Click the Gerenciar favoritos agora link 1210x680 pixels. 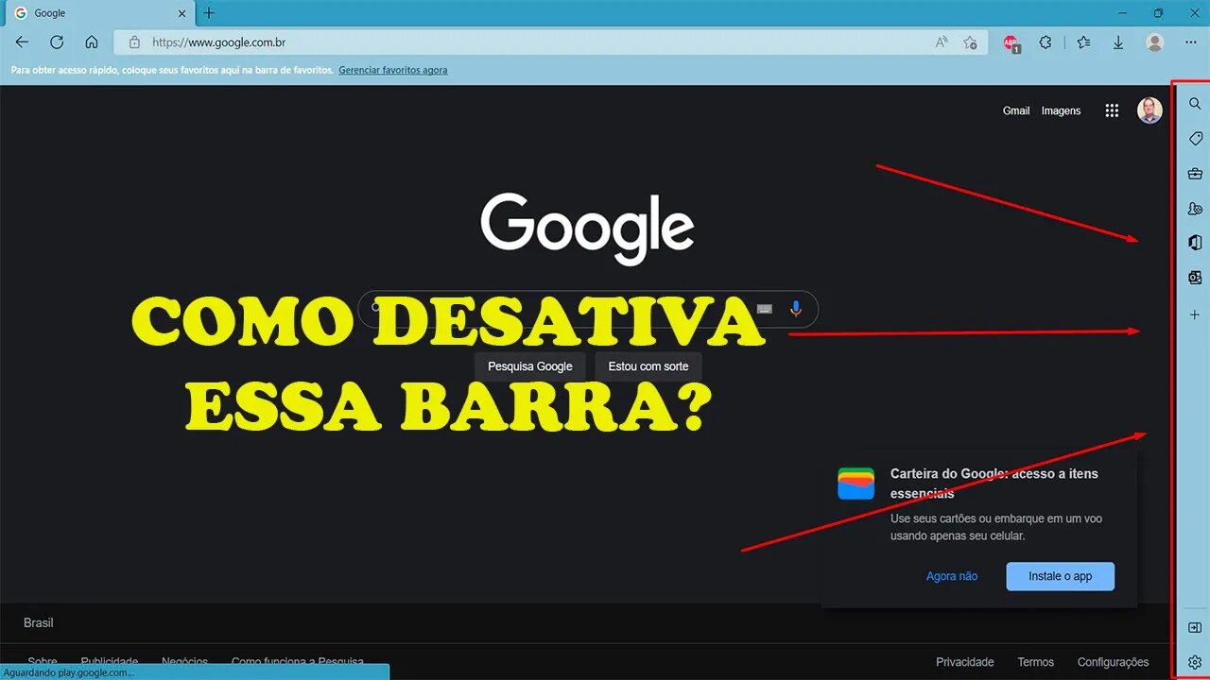tap(393, 70)
